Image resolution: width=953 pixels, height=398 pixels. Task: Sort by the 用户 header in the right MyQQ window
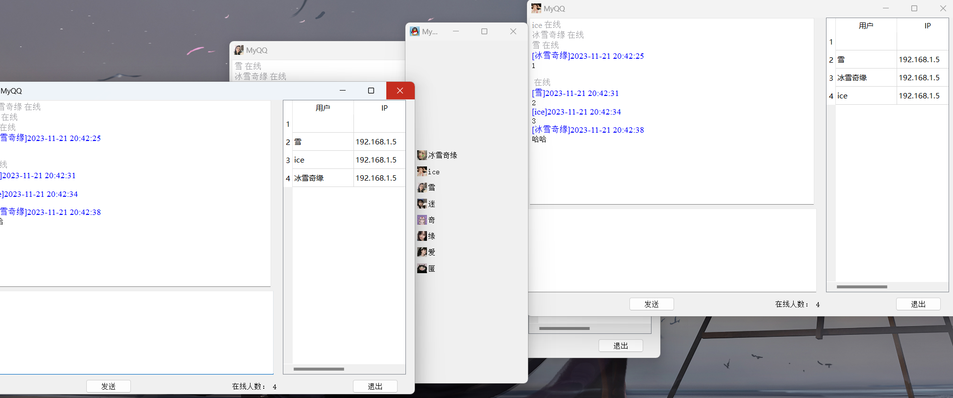(866, 26)
